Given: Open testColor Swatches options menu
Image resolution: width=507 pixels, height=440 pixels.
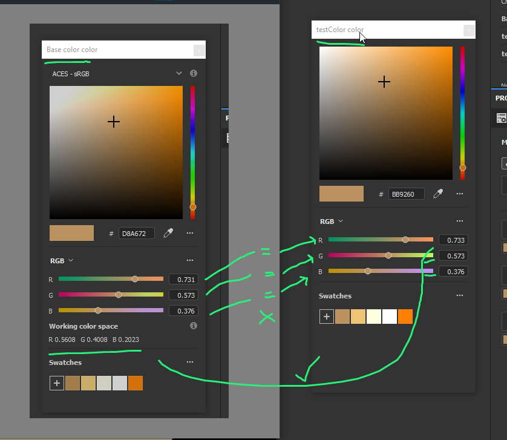Looking at the screenshot, I should pos(460,295).
